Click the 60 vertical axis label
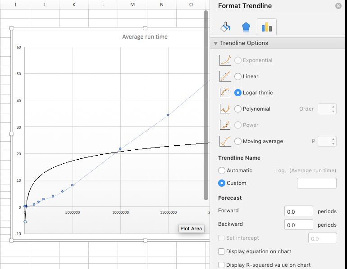Screen dimensions: 347x269 pos(19,47)
